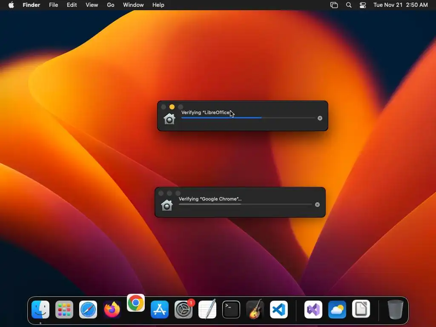436x327 pixels.
Task: Click the Gatekeeper icon in the Google Chrome dialog
Action: pyautogui.click(x=167, y=206)
